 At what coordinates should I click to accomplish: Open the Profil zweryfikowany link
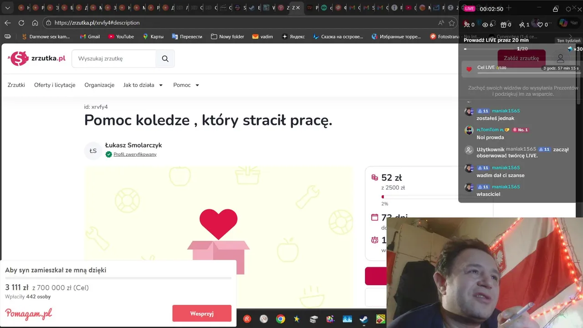(x=135, y=154)
